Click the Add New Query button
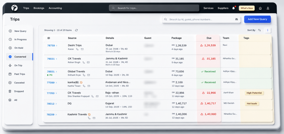The image size is (284, 134). [257, 19]
